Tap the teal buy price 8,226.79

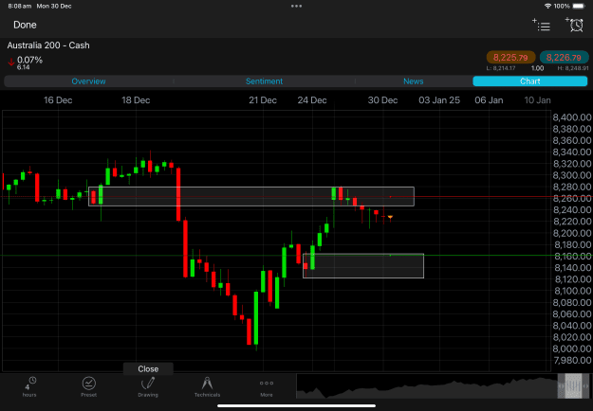pos(564,58)
